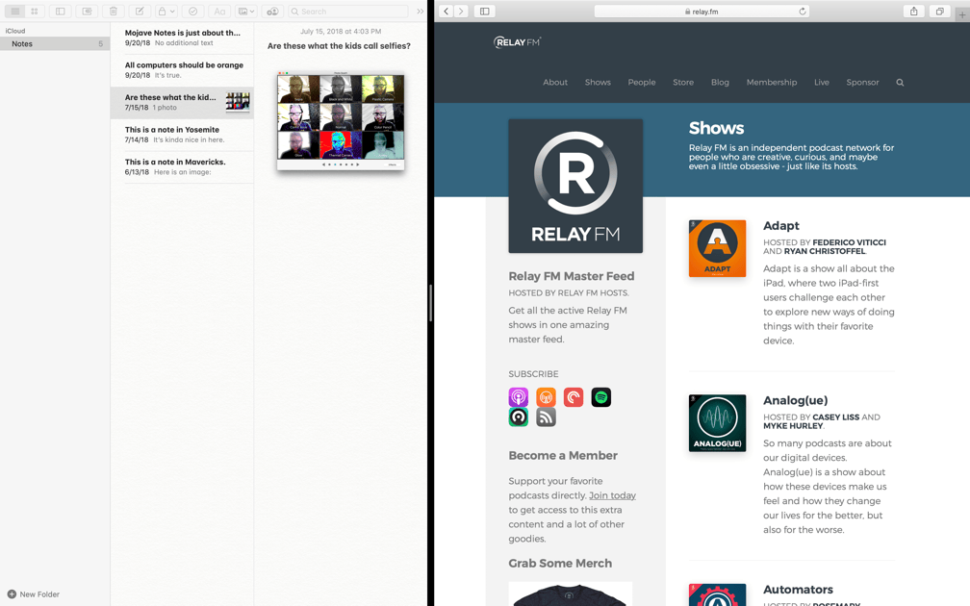Click the Photo Booth selfies image attachment
Screen dimensions: 970x606
(341, 120)
